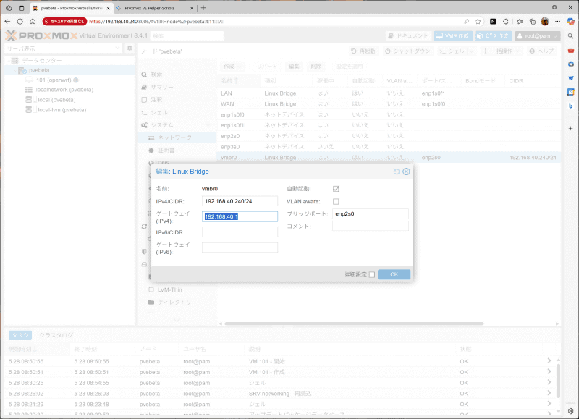This screenshot has height=419, width=579.
Task: Click the reset arrow icon in the Linux Bridge dialog
Action: 397,172
